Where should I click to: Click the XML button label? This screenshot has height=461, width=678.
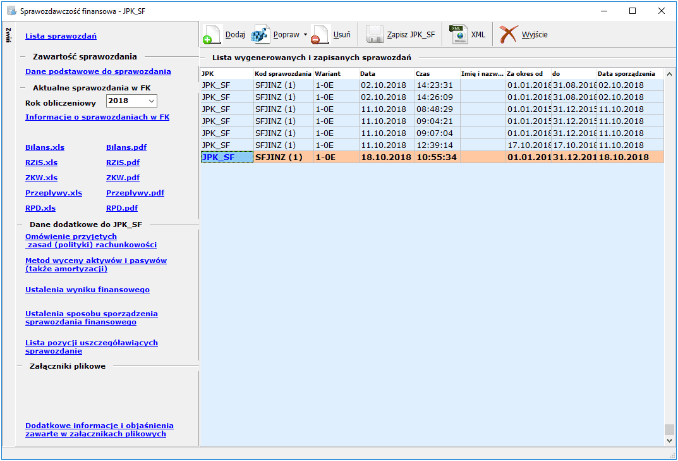[478, 35]
